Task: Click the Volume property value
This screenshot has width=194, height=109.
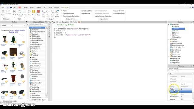Action: tap(186, 99)
